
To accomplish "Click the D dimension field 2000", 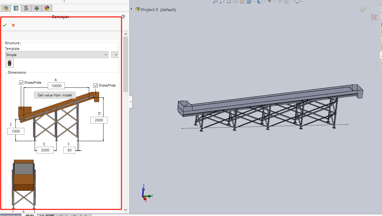I will tap(99, 120).
